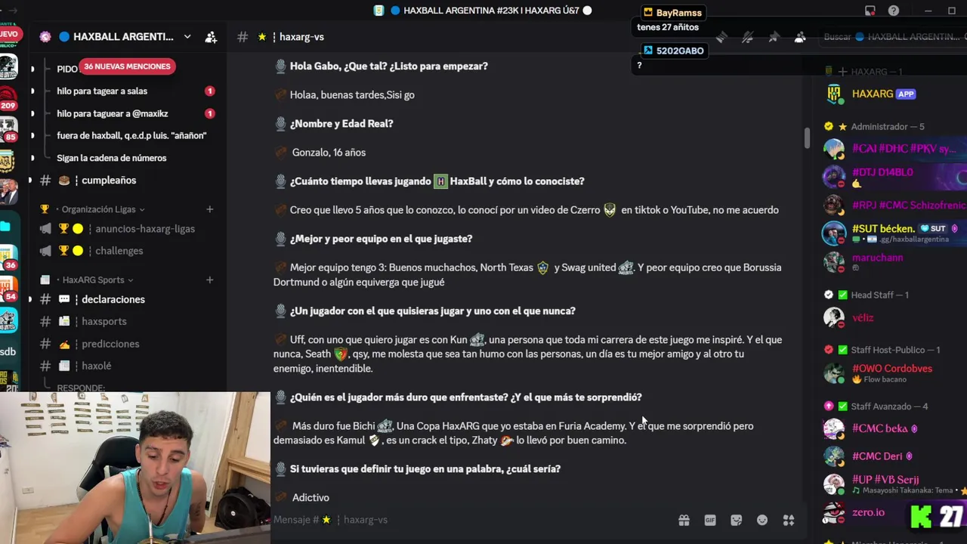The width and height of the screenshot is (967, 544).
Task: Open the apps launcher icon in message bar
Action: coord(789,520)
